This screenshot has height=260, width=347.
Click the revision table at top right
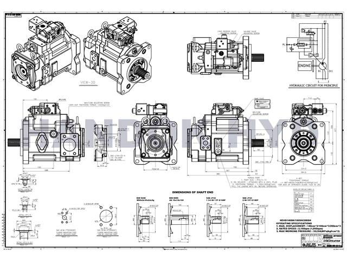pos(317,16)
